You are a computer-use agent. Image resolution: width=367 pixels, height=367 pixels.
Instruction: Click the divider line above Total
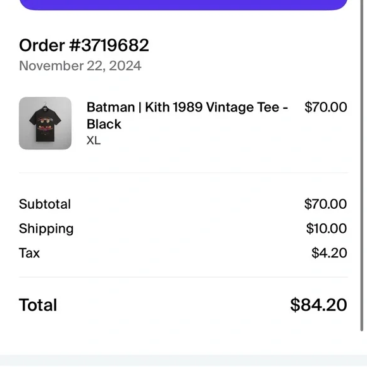click(x=183, y=277)
